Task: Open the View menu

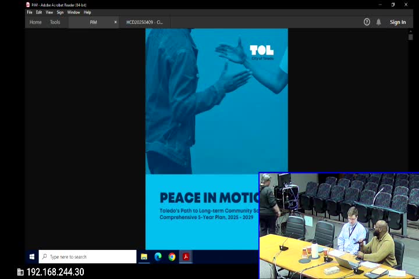Action: coord(49,12)
